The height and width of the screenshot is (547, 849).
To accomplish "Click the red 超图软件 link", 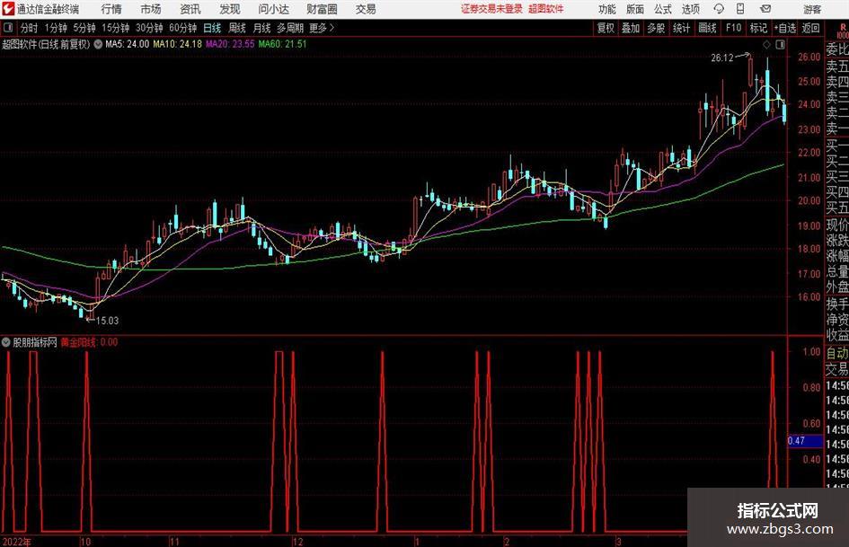I will click(x=546, y=9).
